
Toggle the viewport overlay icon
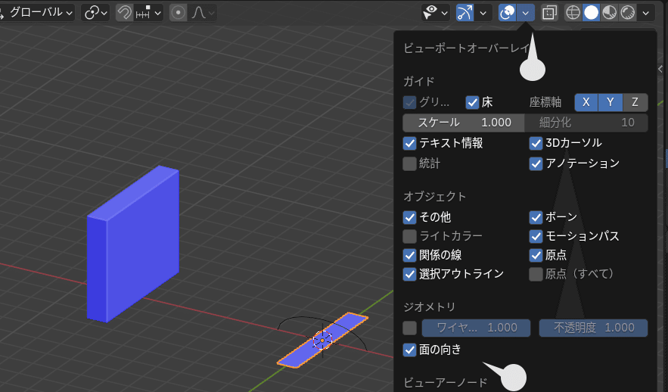pos(507,13)
